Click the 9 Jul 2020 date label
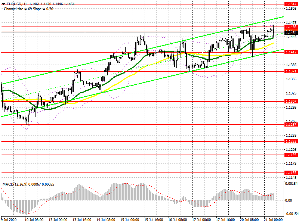This screenshot has height=224, width=299. tap(9, 220)
